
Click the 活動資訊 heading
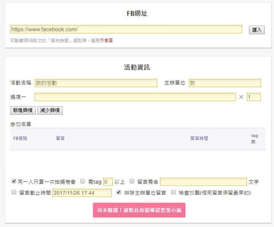pyautogui.click(x=137, y=67)
